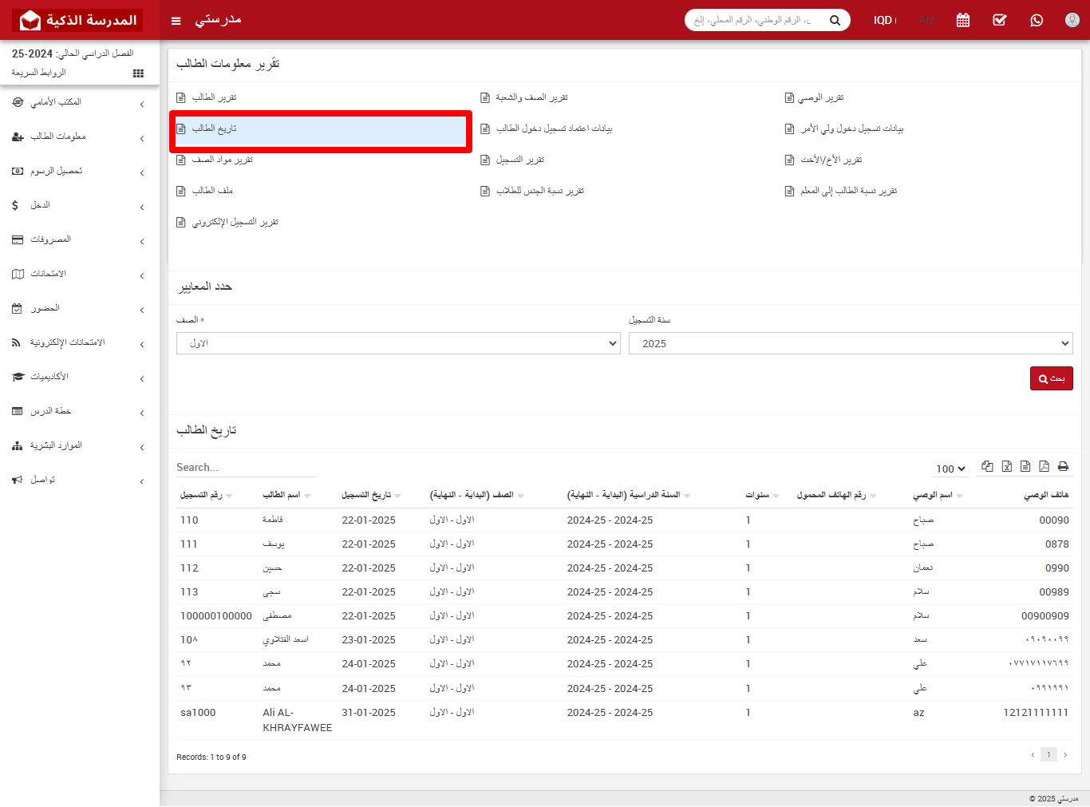Screen dimensions: 1090x807
Task: Click the WhatsApp icon in the header
Action: tap(1037, 20)
